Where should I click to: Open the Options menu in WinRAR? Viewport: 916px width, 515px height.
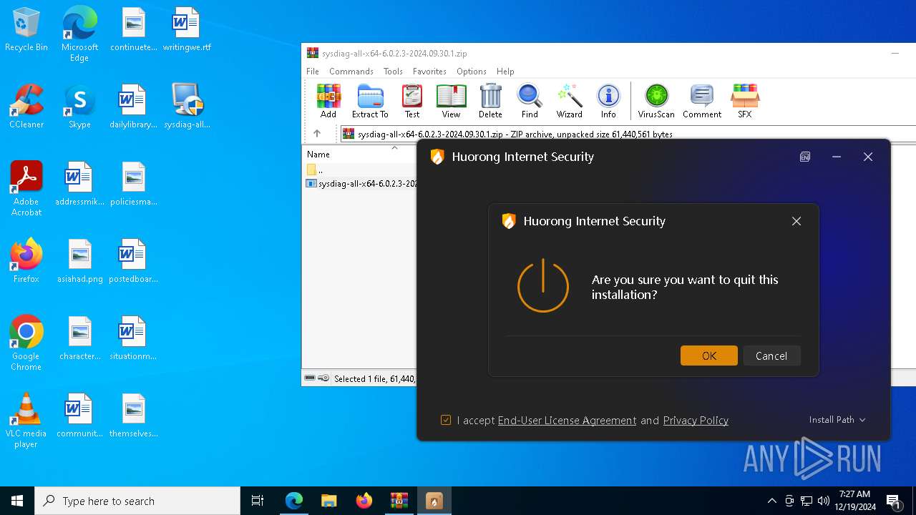point(472,72)
